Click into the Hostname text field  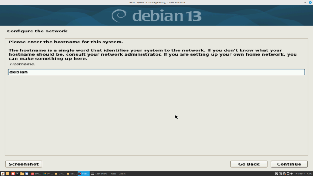pos(156,72)
